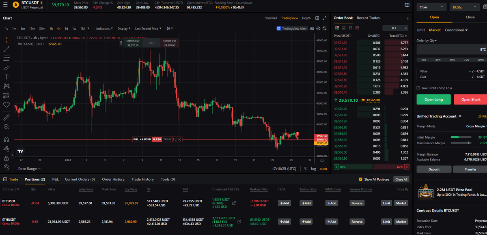This screenshot has width=487, height=235.
Task: Select the text annotation tool
Action: [6, 77]
